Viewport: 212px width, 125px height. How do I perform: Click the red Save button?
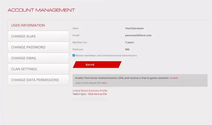click(x=97, y=65)
